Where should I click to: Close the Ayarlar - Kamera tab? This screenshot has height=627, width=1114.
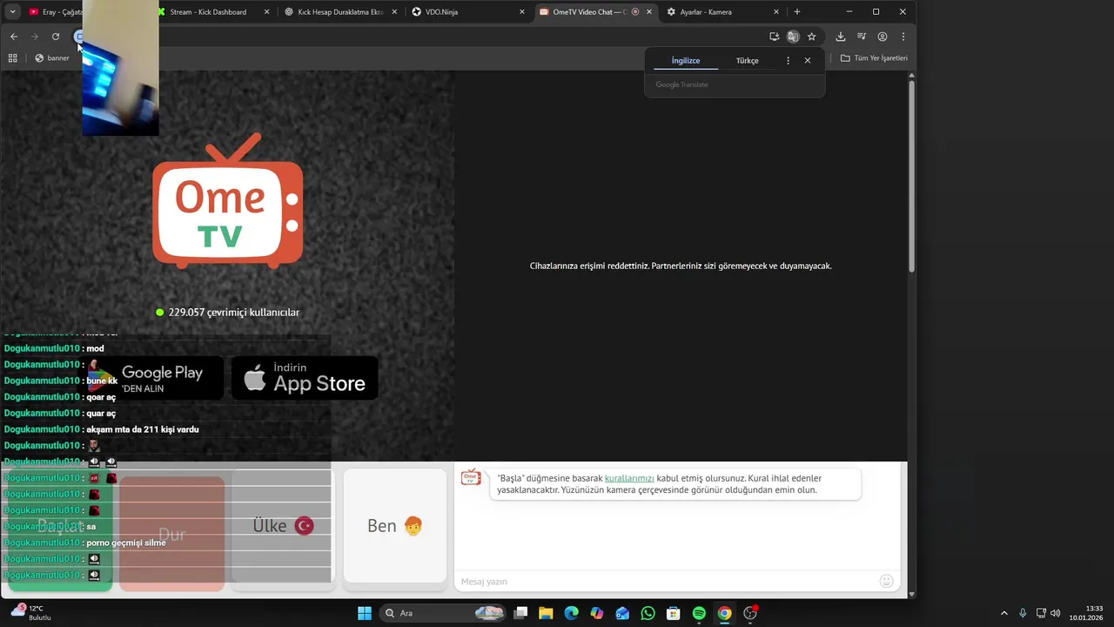[x=776, y=12]
